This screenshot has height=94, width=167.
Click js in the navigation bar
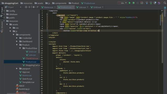[47, 3]
